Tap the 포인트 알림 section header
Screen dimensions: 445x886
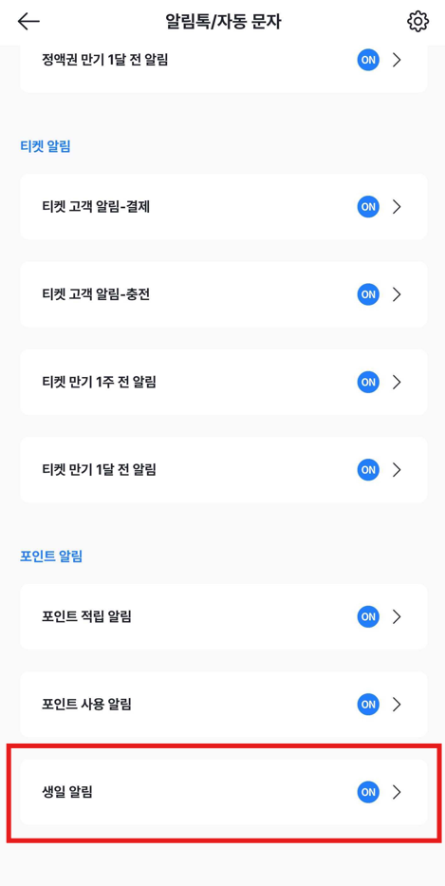tap(51, 556)
